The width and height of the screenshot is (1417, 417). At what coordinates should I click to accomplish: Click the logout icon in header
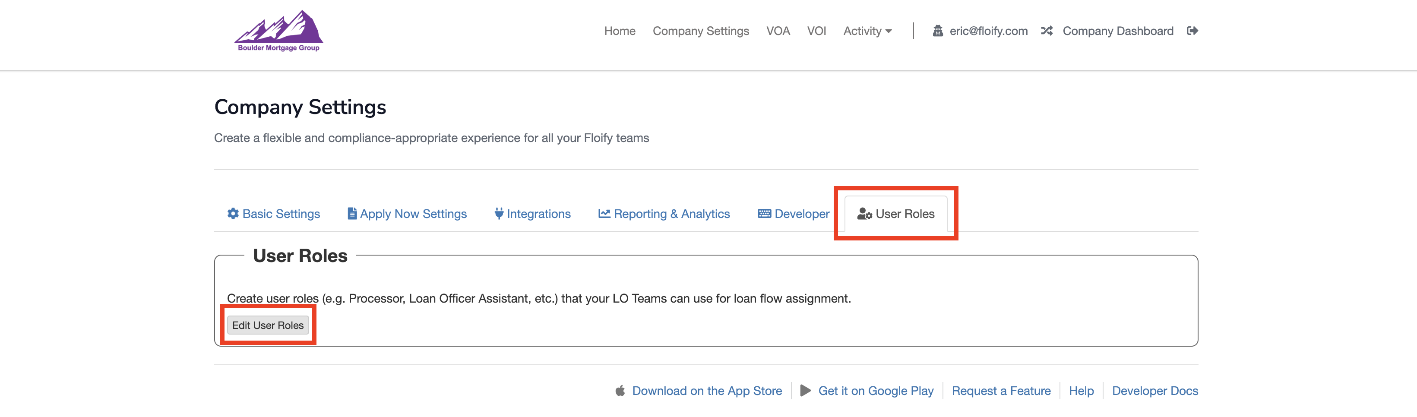pyautogui.click(x=1192, y=31)
